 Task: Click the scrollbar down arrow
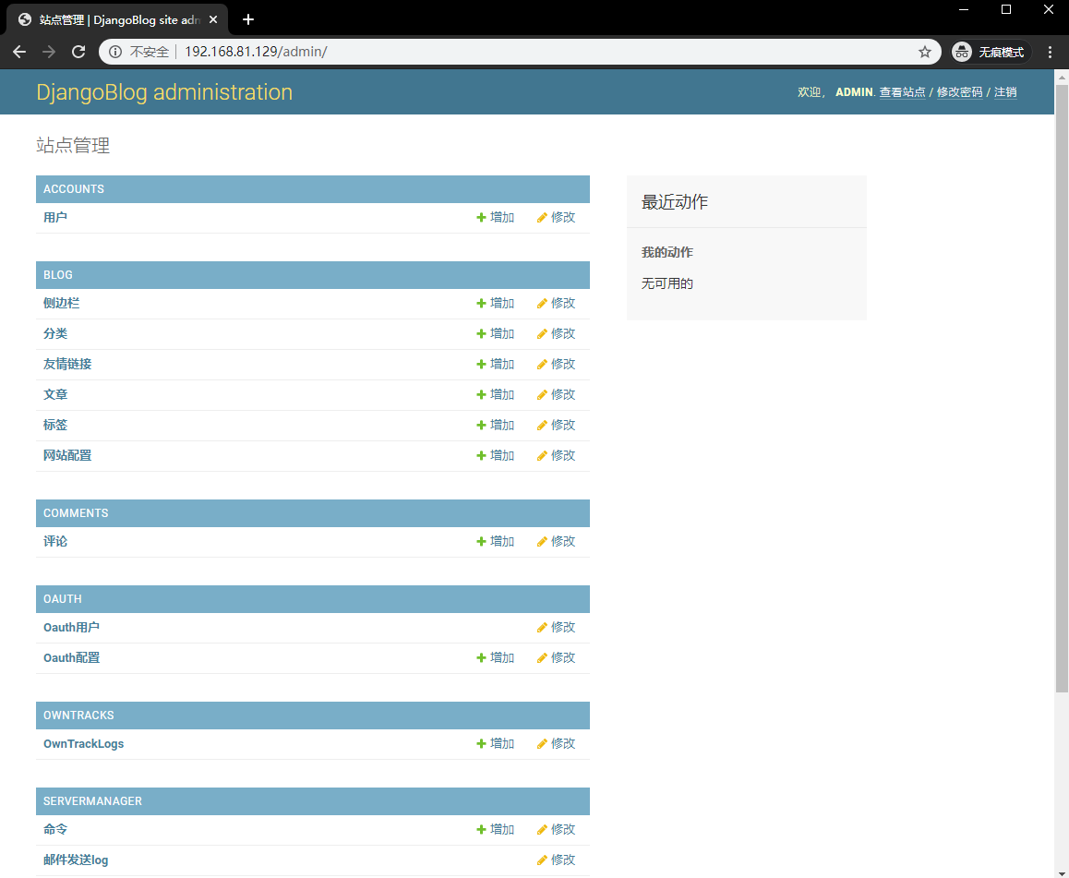pos(1062,872)
